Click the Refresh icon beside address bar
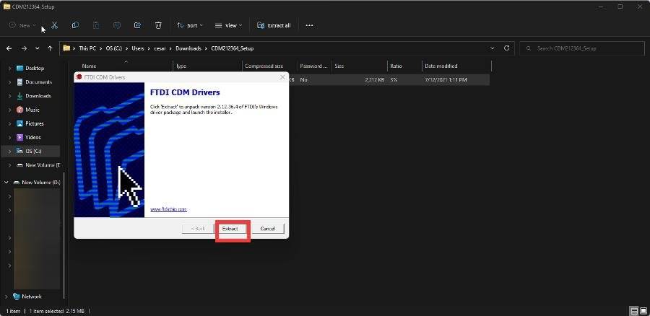Viewport: 650px width, 316px height. (x=507, y=48)
